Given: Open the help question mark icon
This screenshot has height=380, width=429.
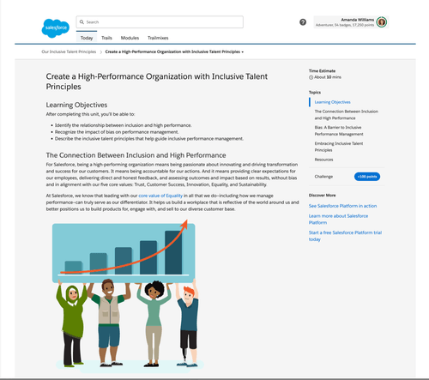Looking at the screenshot, I should click(303, 22).
